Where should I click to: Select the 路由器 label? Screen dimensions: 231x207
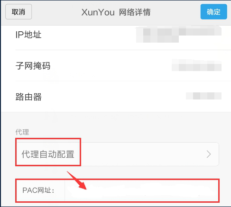(x=28, y=97)
